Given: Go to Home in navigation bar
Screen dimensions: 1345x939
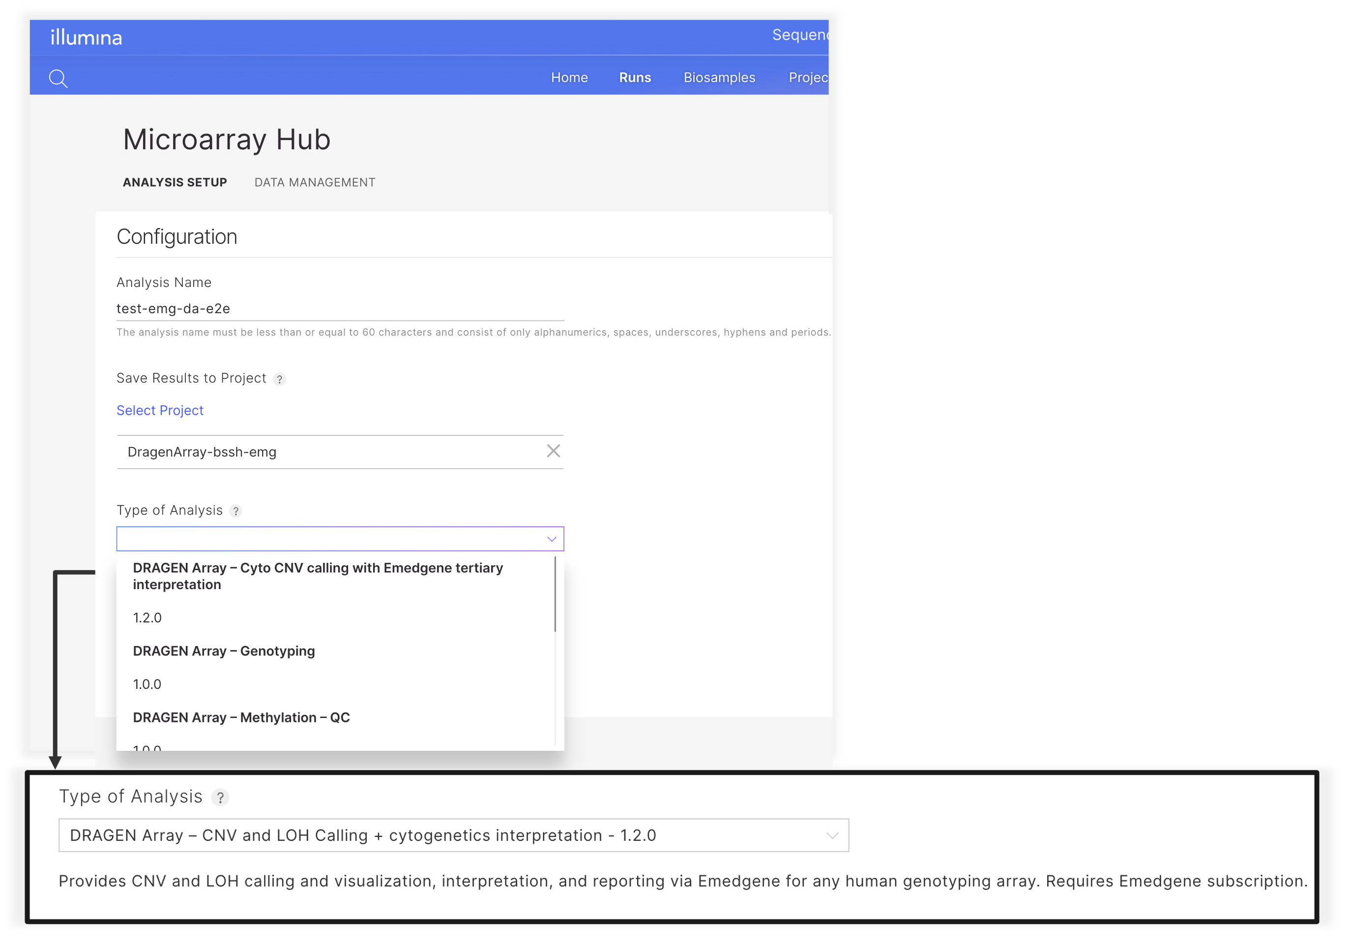Looking at the screenshot, I should click(569, 77).
